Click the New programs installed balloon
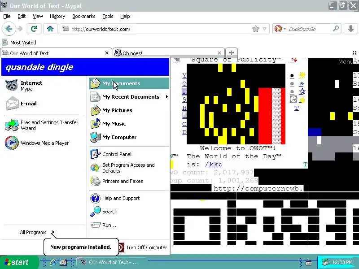 coord(81,247)
